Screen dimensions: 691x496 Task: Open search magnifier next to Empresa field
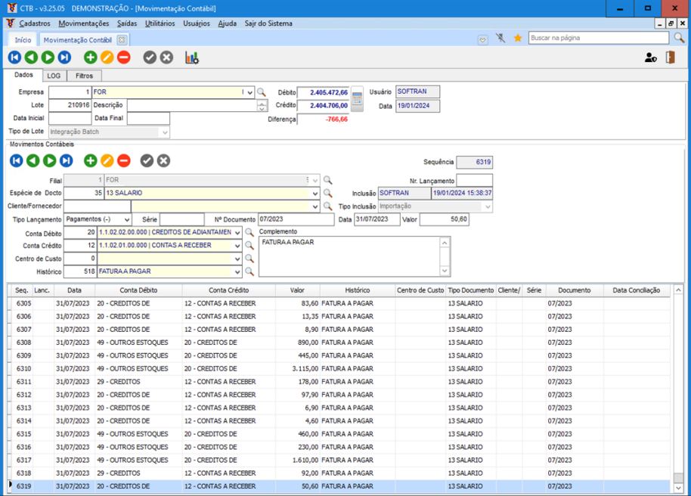pos(262,92)
